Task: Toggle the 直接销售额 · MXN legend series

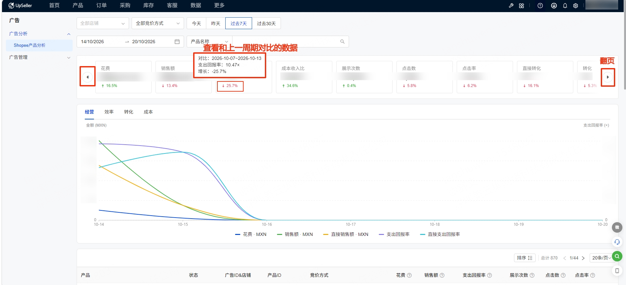Action: 346,234
